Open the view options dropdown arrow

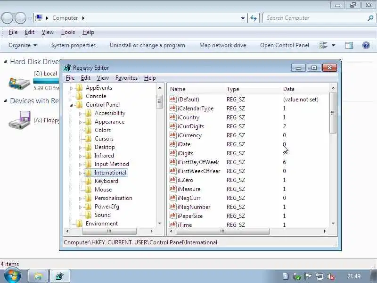[x=334, y=45]
